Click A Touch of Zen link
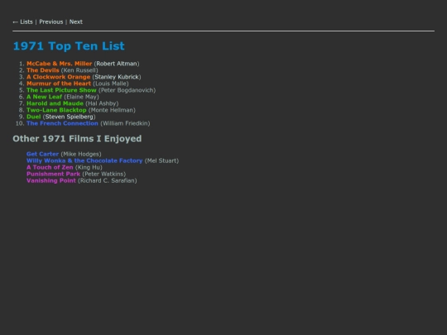 pos(50,167)
